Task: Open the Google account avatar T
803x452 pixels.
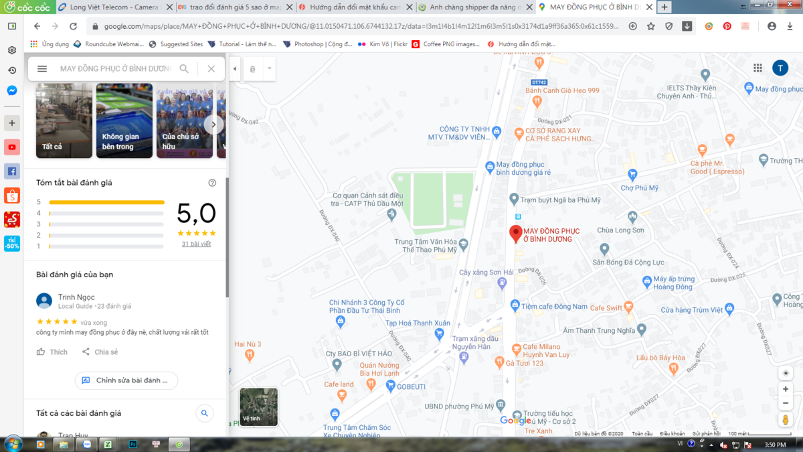Action: (780, 68)
